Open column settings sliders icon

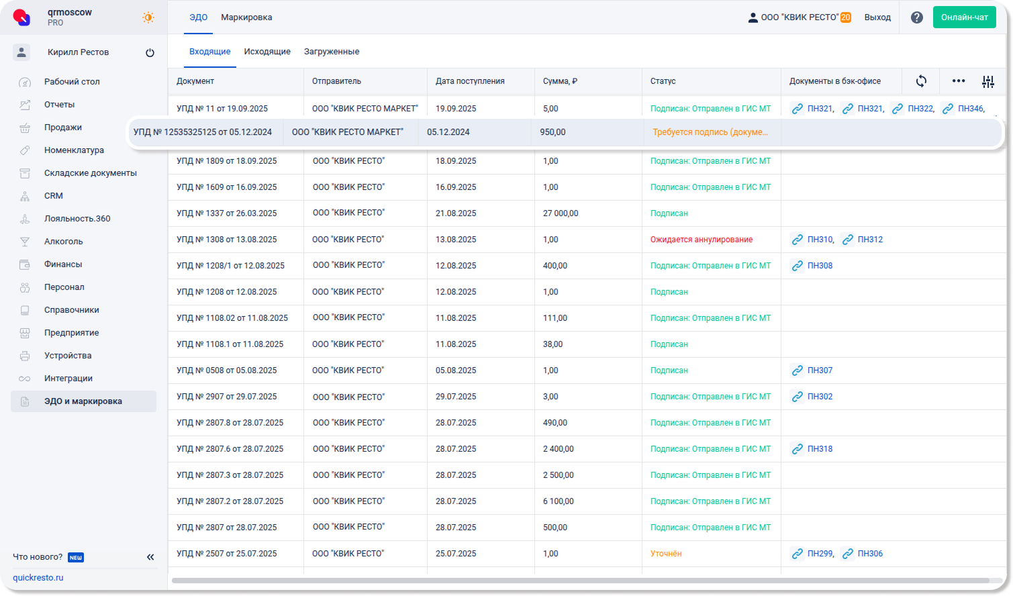(x=987, y=82)
